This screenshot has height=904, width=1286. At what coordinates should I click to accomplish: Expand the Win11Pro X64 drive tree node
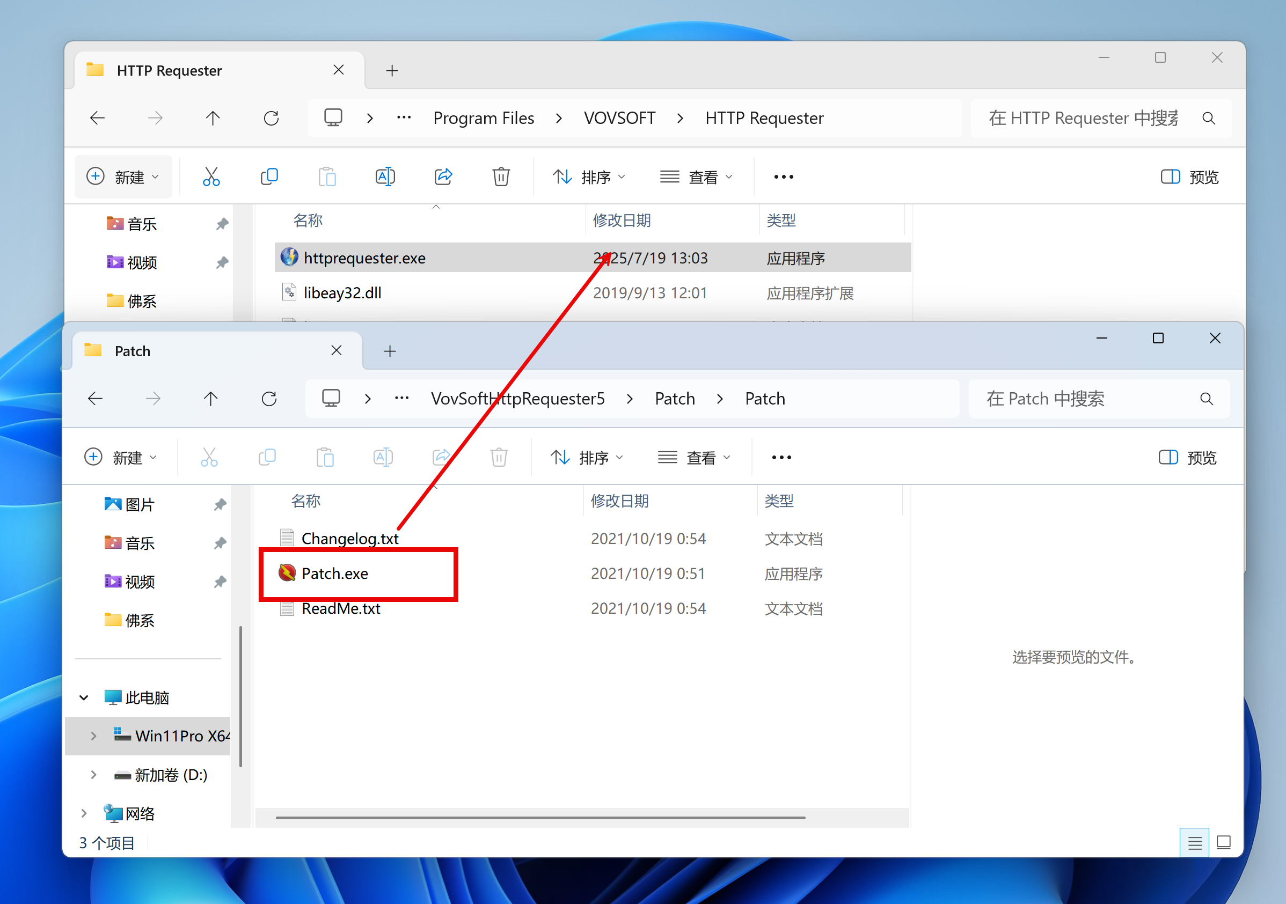(93, 736)
